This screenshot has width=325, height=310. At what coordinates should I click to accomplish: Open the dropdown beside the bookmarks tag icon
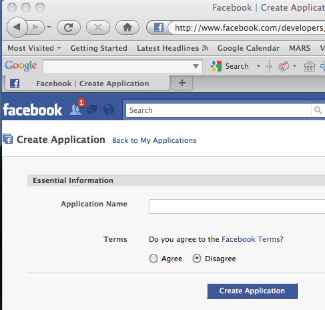pyautogui.click(x=294, y=66)
